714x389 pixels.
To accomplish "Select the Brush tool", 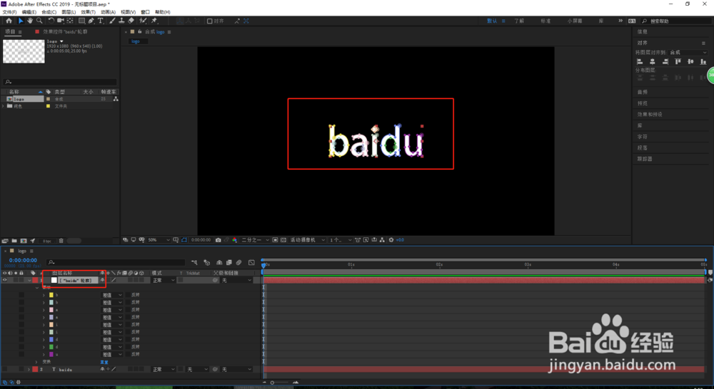I will [112, 21].
